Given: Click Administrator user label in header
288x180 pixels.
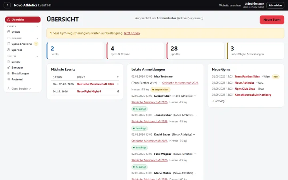Looking at the screenshot, I should click(x=254, y=4).
